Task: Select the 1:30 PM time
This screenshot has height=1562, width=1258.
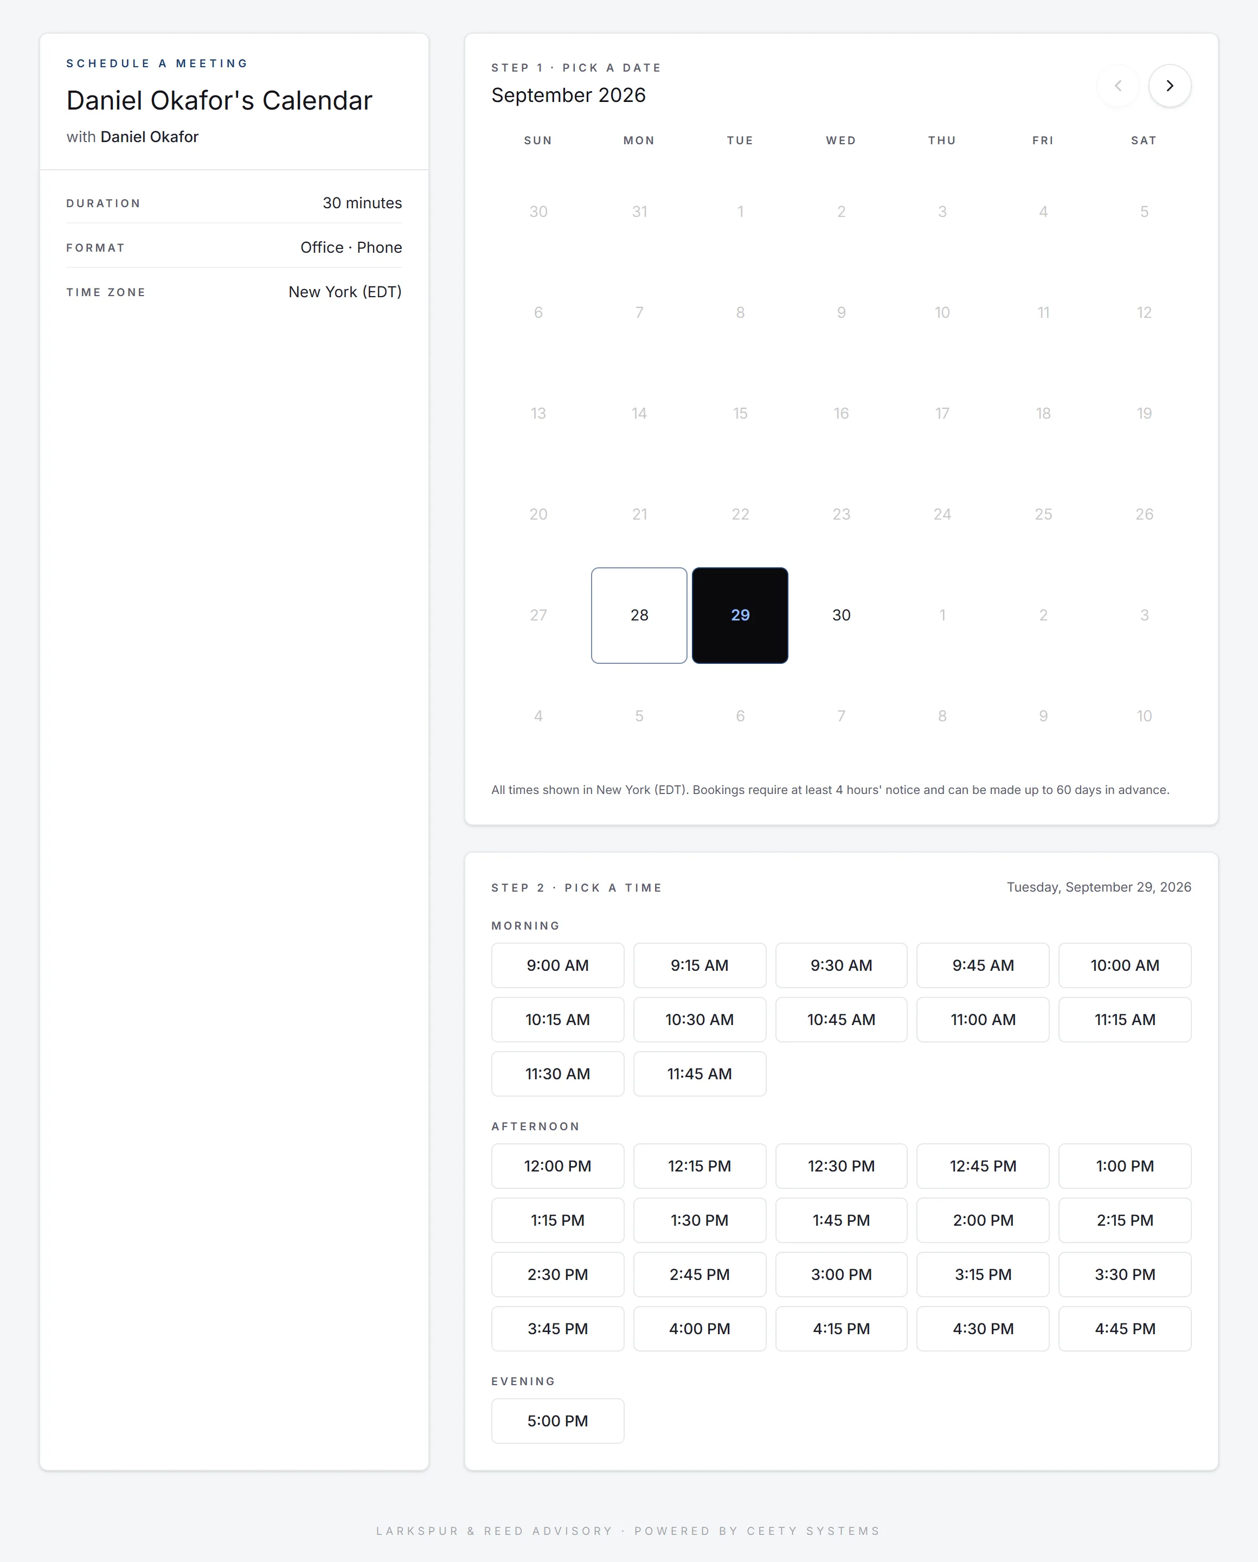Action: (699, 1221)
